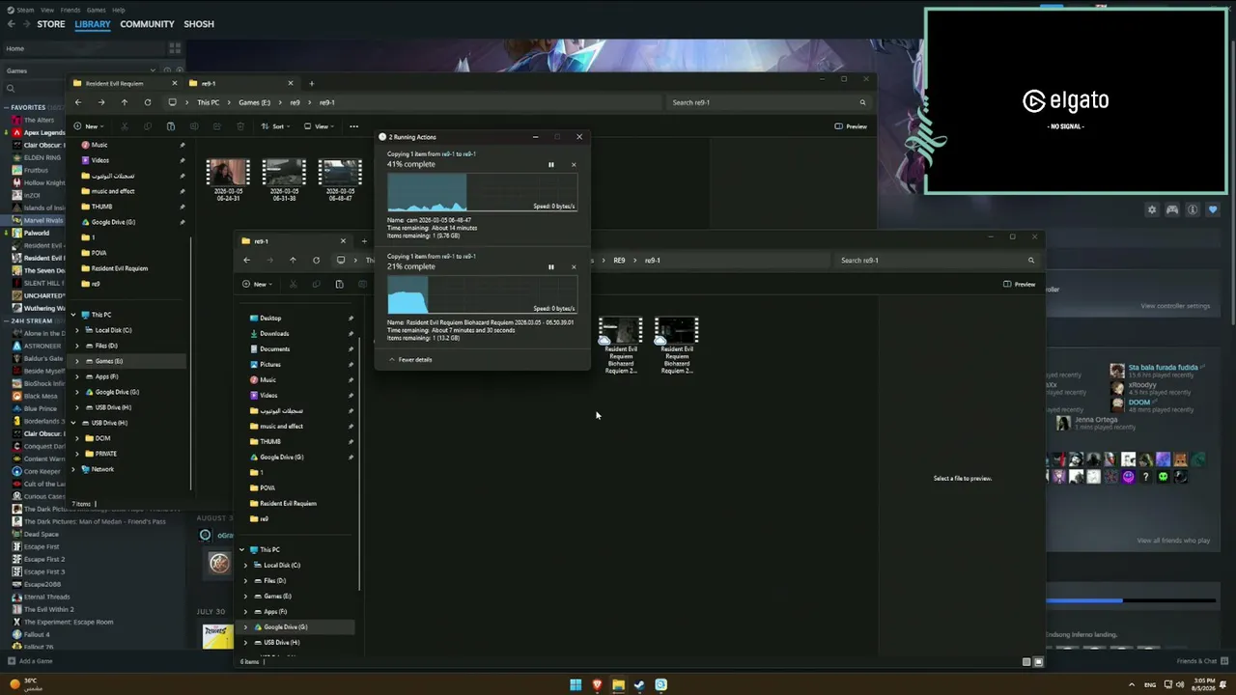Select Network in the back Explorer sidebar
1236x695 pixels.
pyautogui.click(x=102, y=469)
